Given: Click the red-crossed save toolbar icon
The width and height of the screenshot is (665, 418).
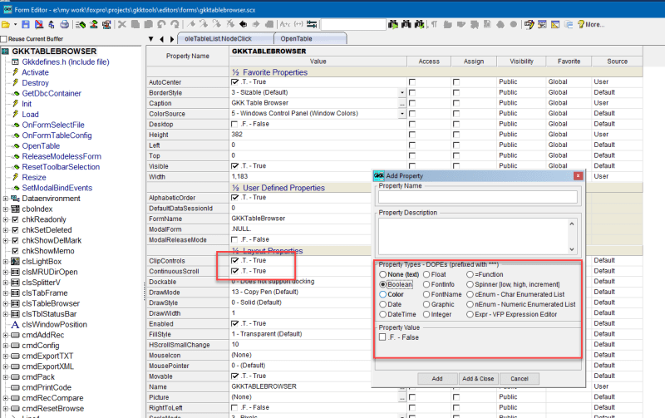Looking at the screenshot, I should (38, 25).
